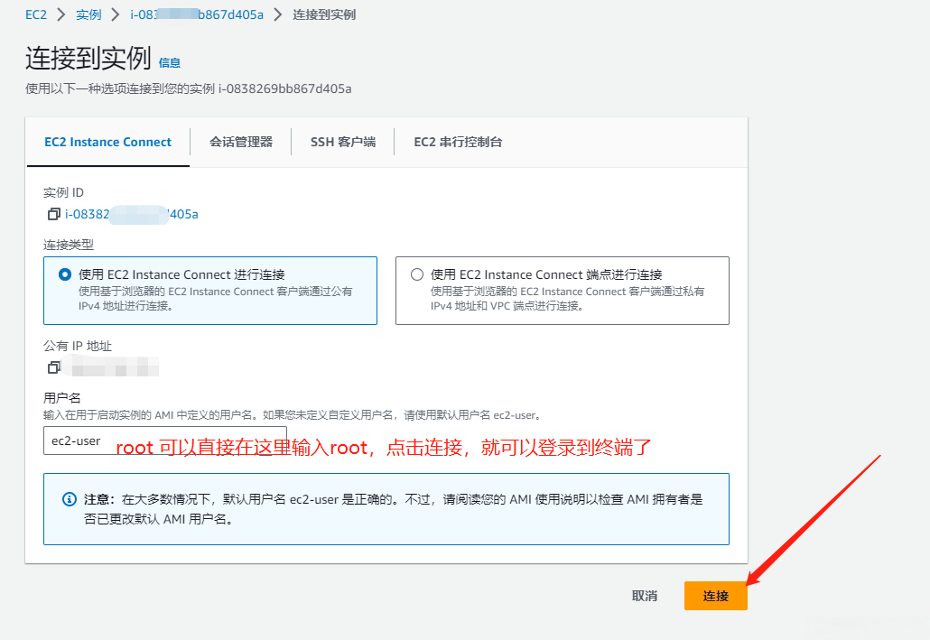Switch to the 会话管理器 tab
This screenshot has height=640, width=930.
tap(241, 142)
